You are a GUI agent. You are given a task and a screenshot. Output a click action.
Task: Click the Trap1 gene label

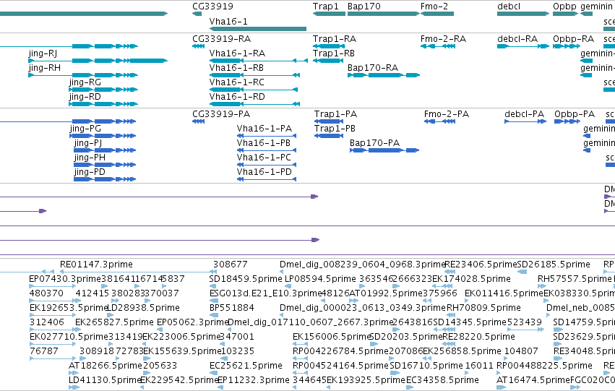click(325, 7)
